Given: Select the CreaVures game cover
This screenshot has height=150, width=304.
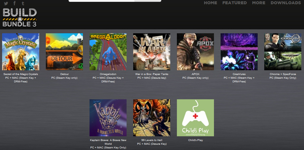Looking at the screenshot, I should pyautogui.click(x=239, y=51).
